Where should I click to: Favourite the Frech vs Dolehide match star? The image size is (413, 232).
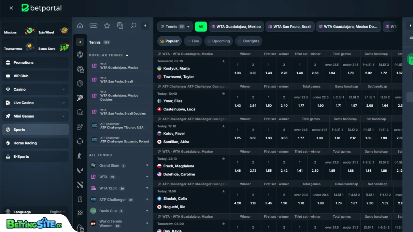224,159
